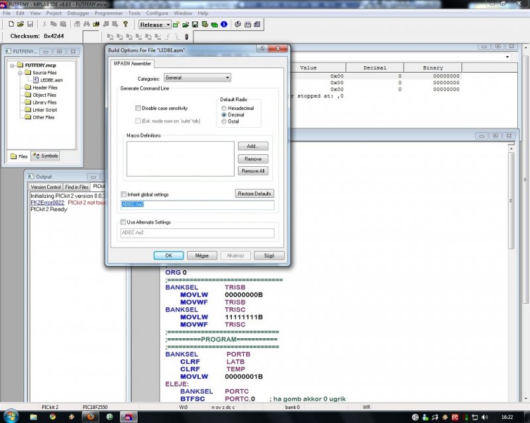Click the Mégse cancel button
This screenshot has width=530, height=423.
pyautogui.click(x=202, y=256)
